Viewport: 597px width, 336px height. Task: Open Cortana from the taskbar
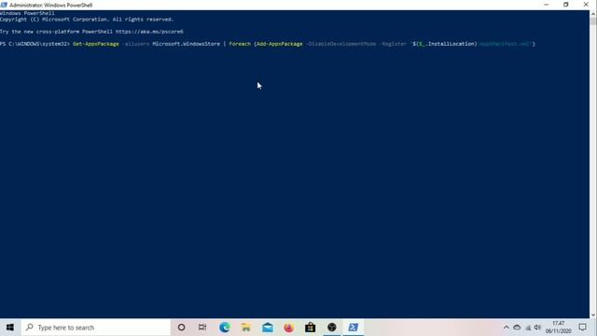coord(181,328)
